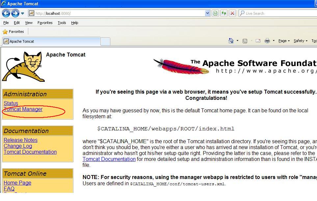The width and height of the screenshot is (317, 201).
Task: Click the RSS feeds icon
Action: coord(245,41)
